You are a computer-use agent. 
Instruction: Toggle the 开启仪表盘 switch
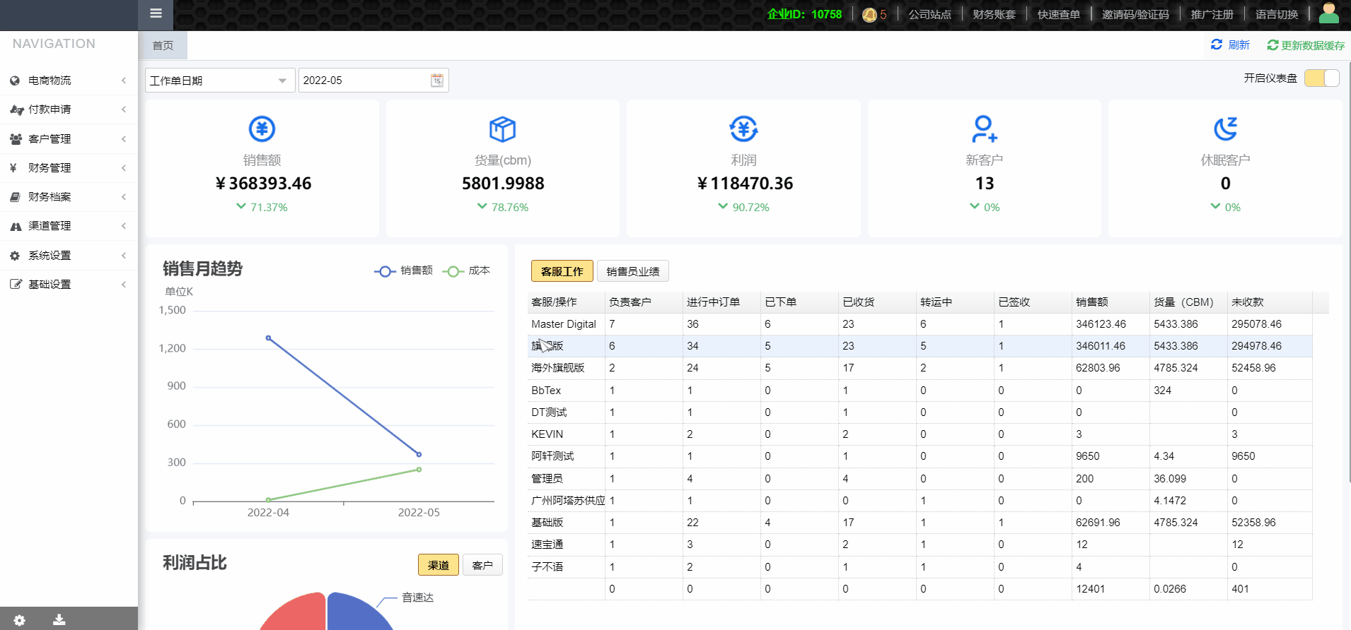click(1321, 78)
